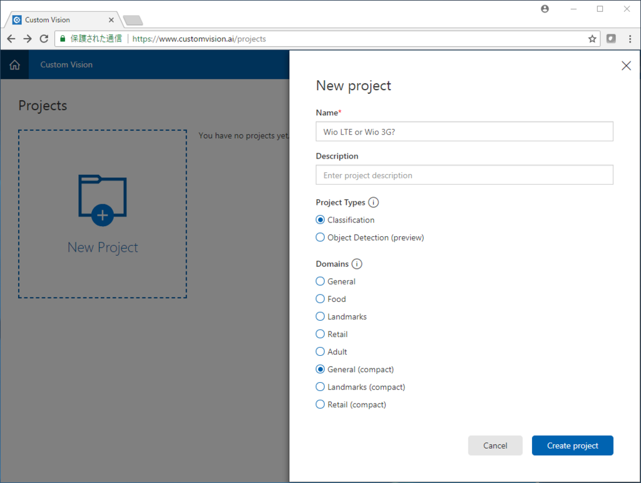
Task: Click the Custom Vision header title
Action: pyautogui.click(x=66, y=65)
